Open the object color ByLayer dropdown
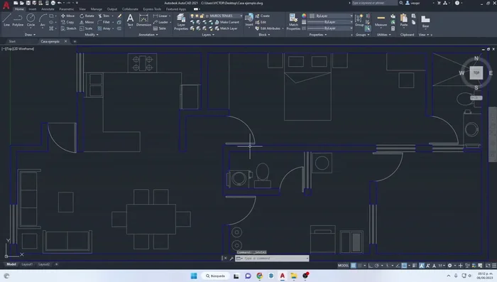 [x=331, y=16]
